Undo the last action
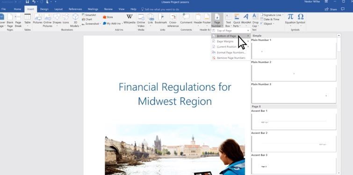The image size is (353, 175). coord(34,2)
